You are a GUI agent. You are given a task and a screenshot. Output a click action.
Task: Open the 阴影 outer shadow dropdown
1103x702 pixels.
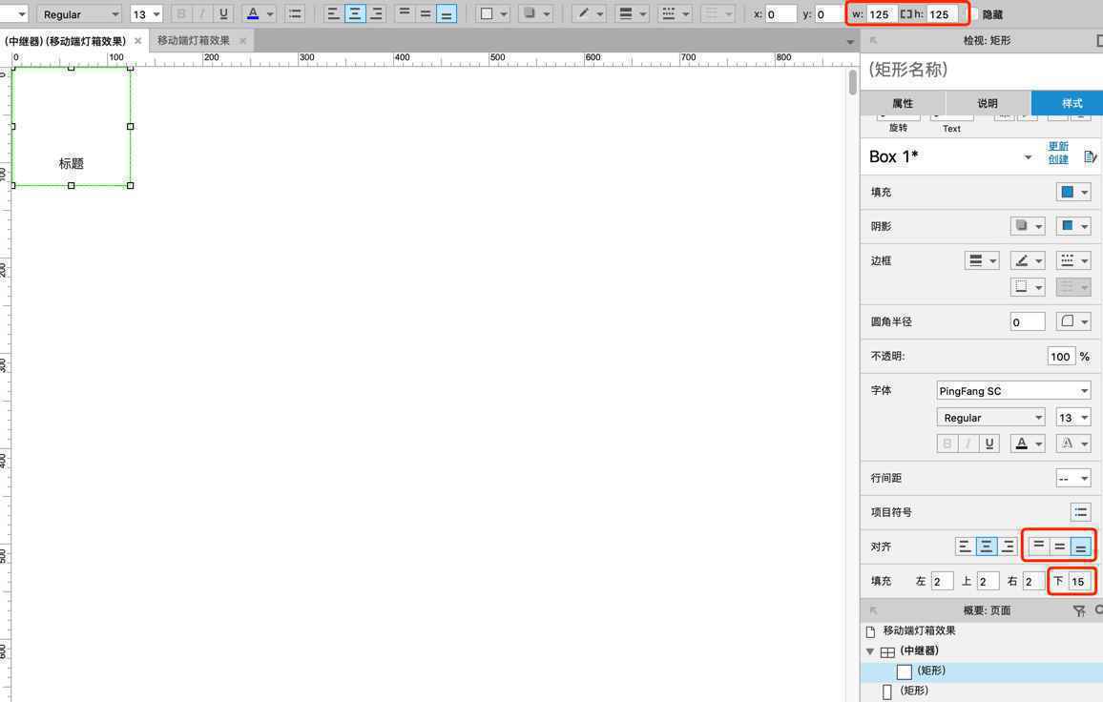coord(1028,226)
